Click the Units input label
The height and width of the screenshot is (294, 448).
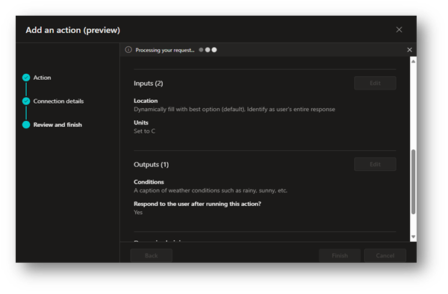pyautogui.click(x=141, y=122)
